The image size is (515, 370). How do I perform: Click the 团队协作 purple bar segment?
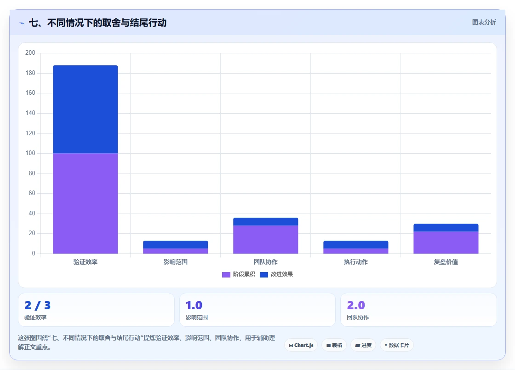click(x=266, y=240)
